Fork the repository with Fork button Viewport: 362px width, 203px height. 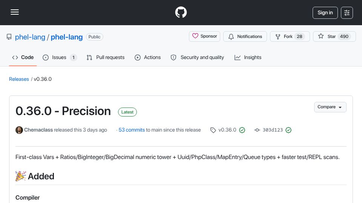coord(290,36)
